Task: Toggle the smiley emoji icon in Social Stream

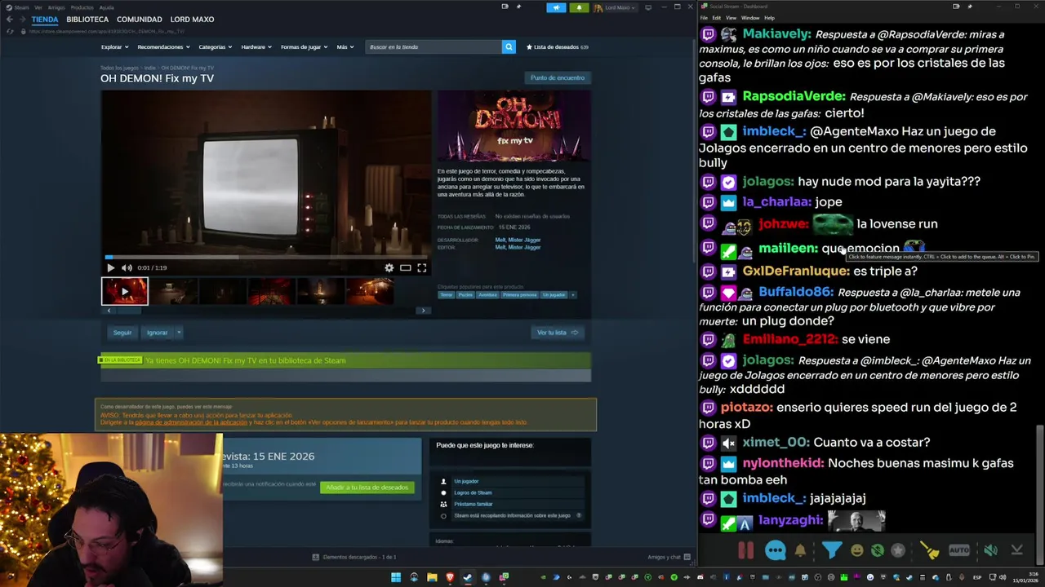Action: (857, 550)
